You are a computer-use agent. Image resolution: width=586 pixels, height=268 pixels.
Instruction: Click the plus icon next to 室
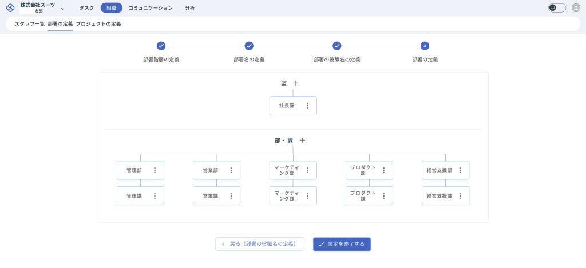point(296,83)
